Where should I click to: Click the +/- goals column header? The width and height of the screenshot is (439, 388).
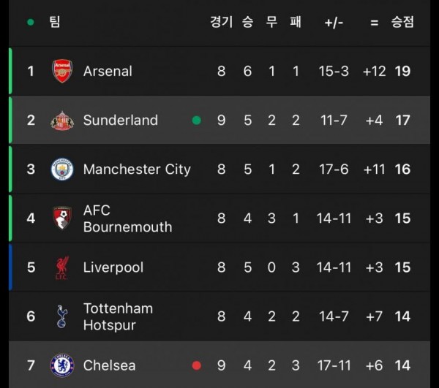(x=334, y=22)
